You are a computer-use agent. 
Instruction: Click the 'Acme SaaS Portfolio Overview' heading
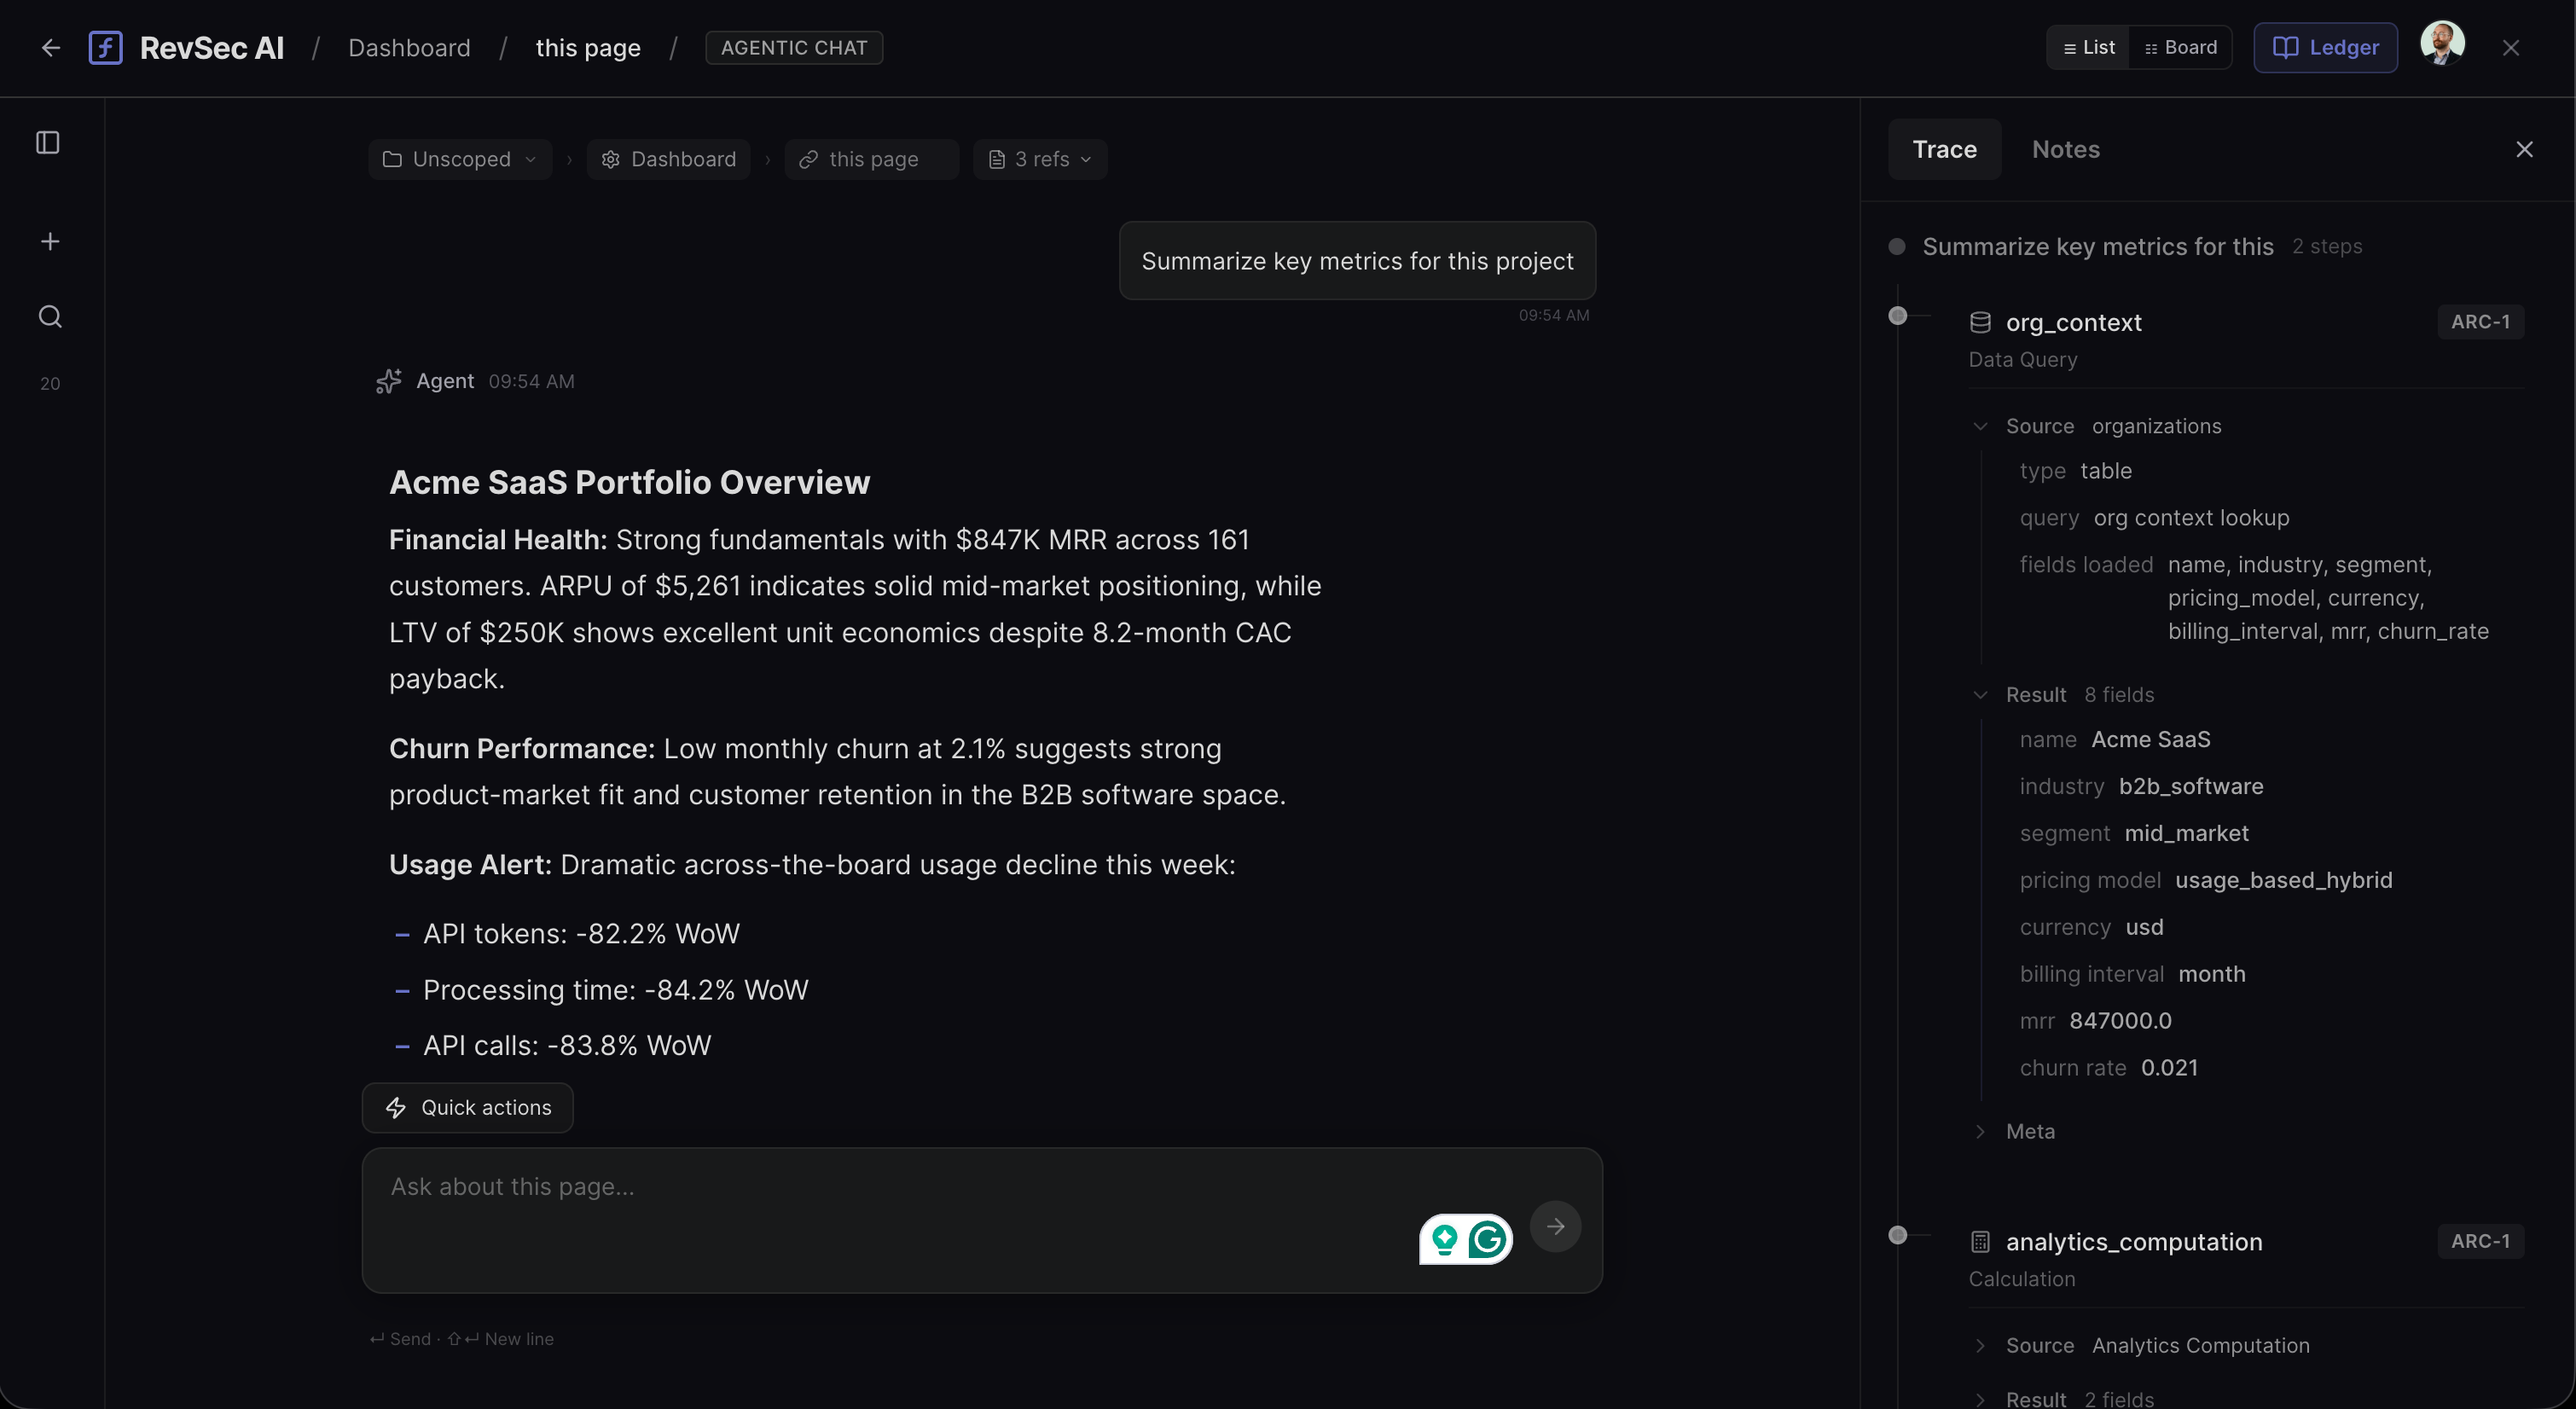point(629,482)
